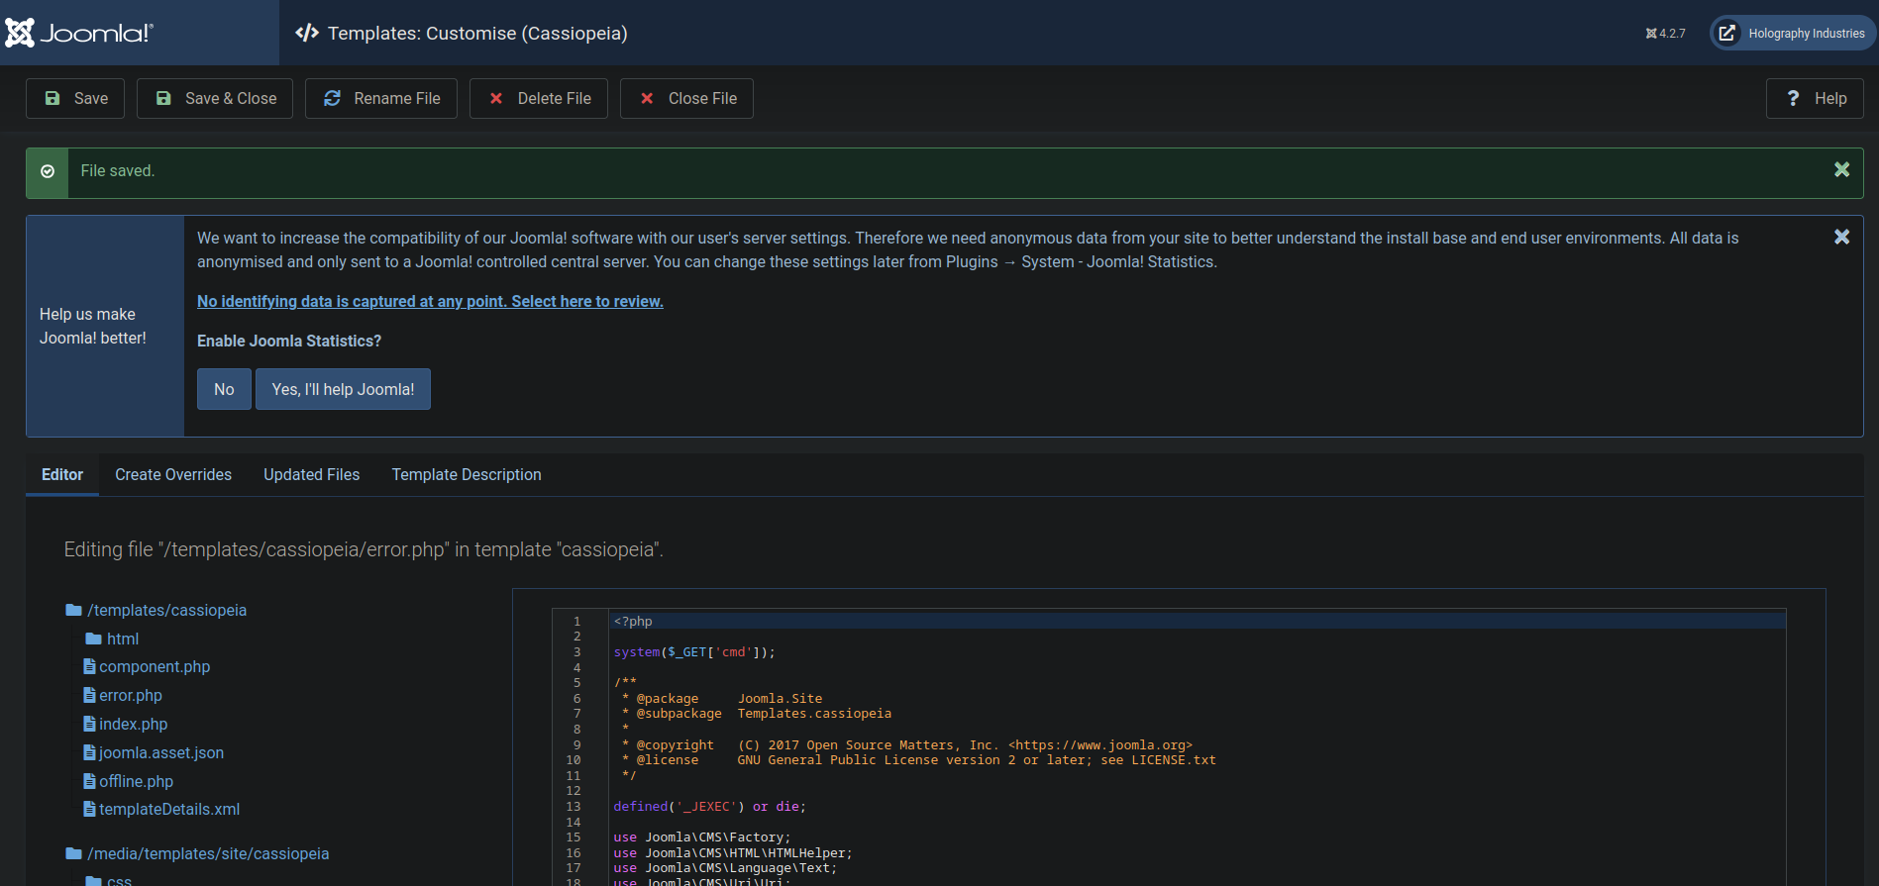
Task: Click the use Joomla\CMS\HTML\HTMLHelper line
Action: click(x=733, y=853)
